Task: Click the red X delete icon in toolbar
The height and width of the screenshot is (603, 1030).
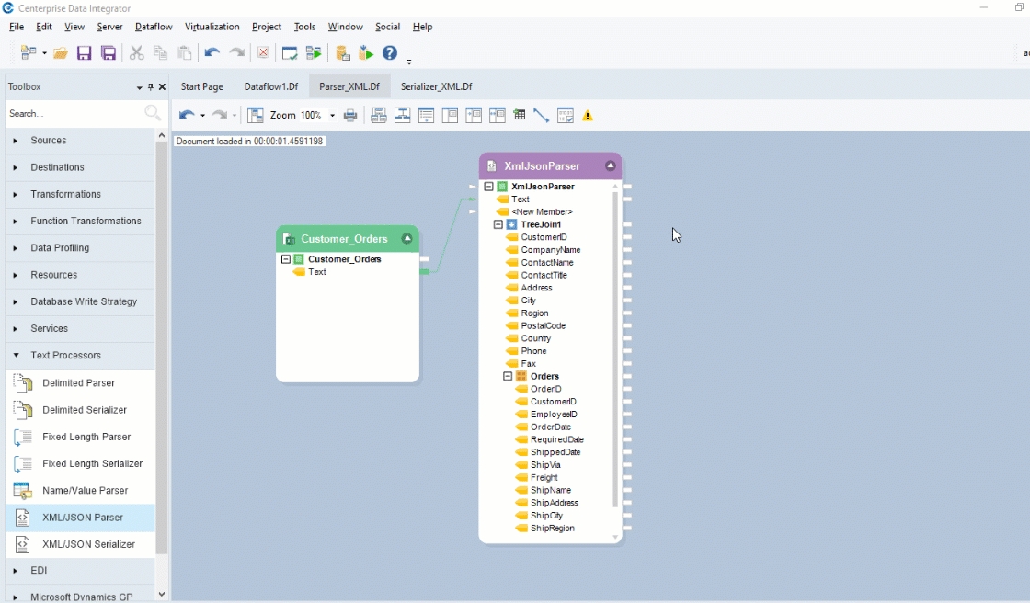Action: [x=263, y=53]
